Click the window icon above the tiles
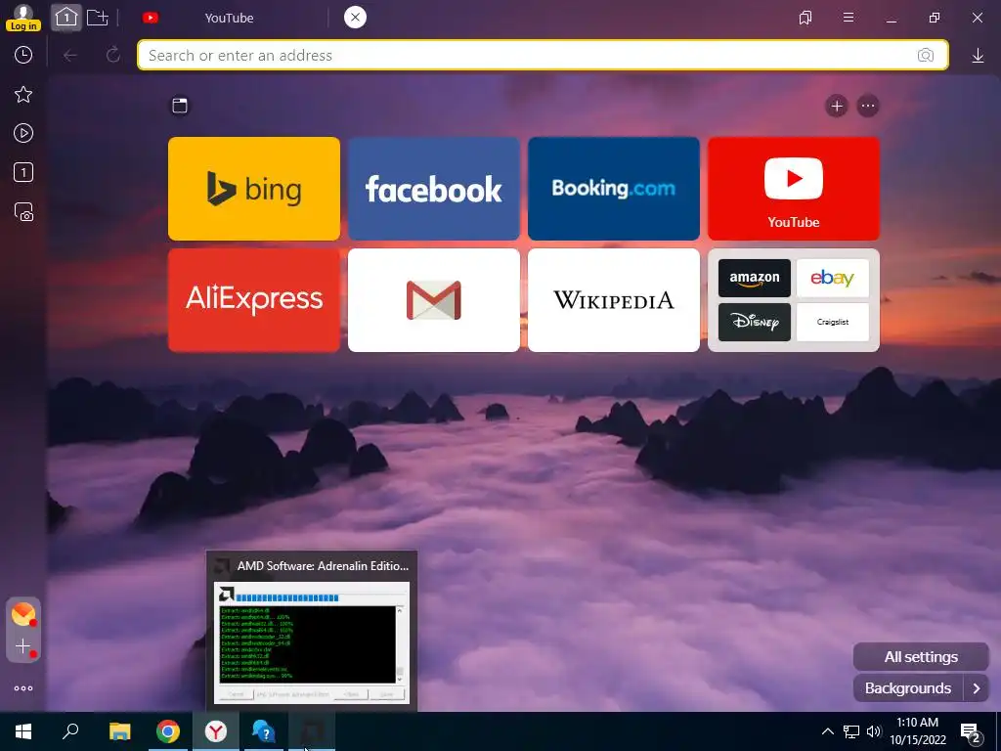The width and height of the screenshot is (1001, 751). 180,106
